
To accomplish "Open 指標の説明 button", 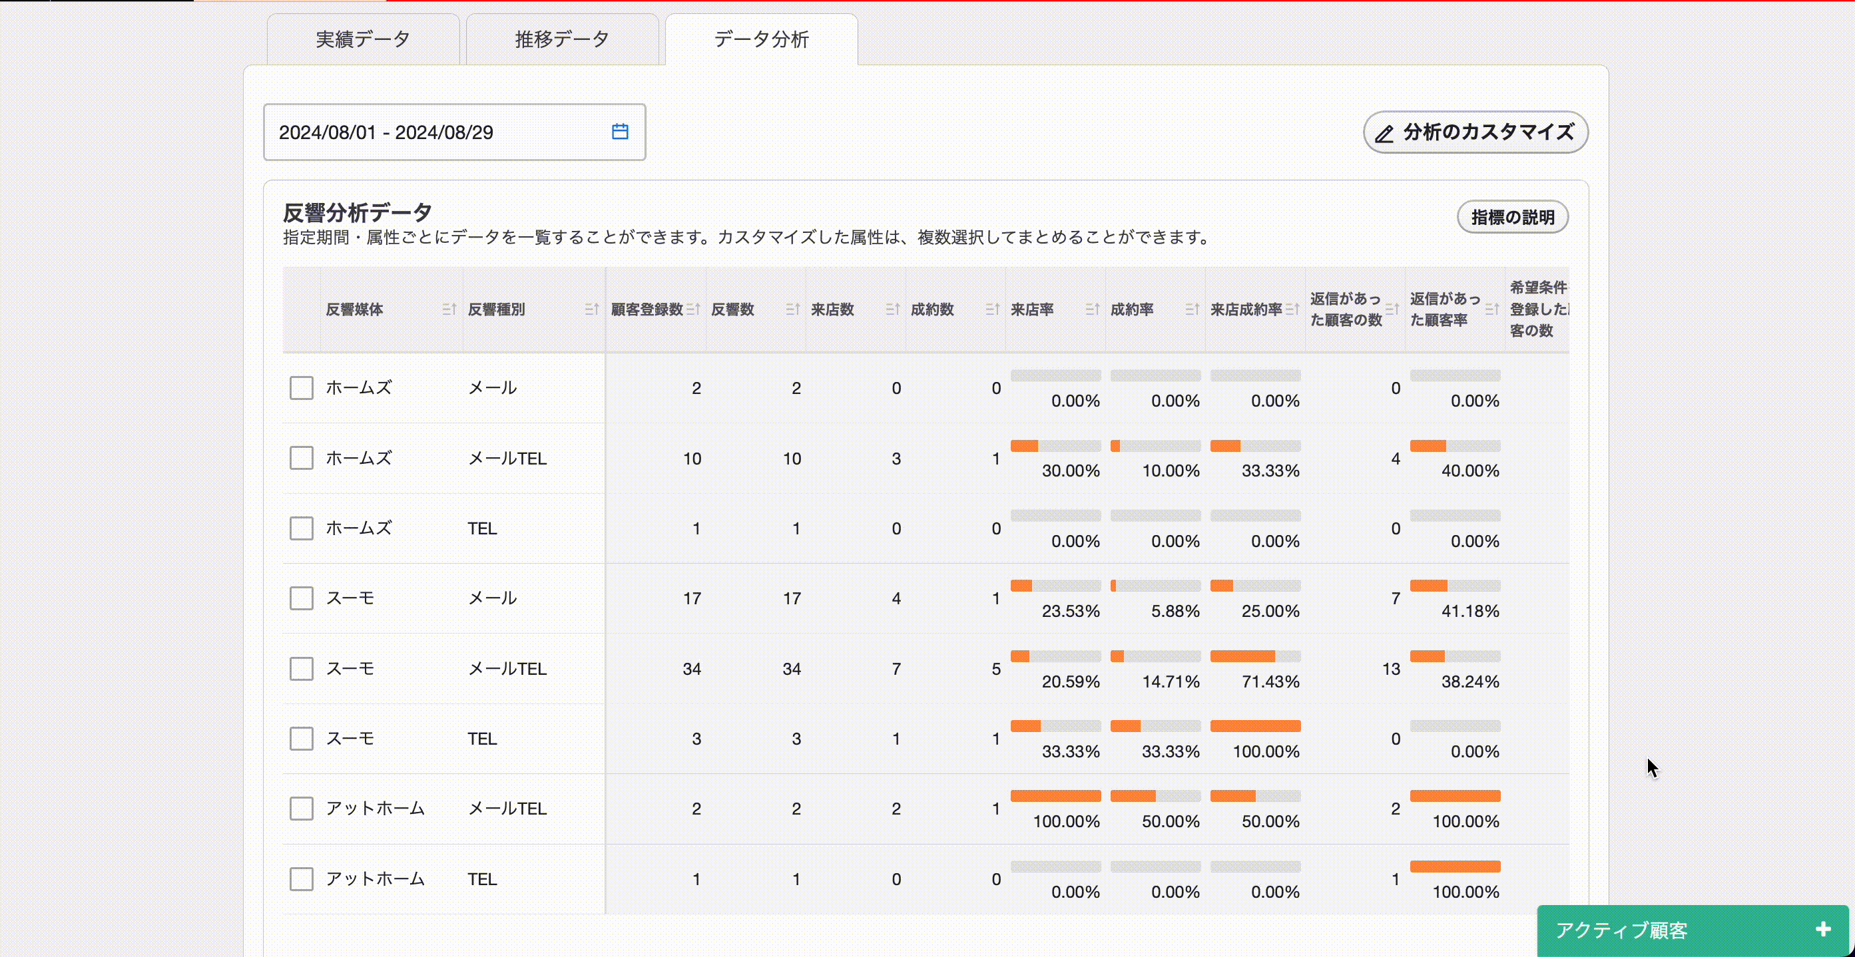I will 1512,218.
